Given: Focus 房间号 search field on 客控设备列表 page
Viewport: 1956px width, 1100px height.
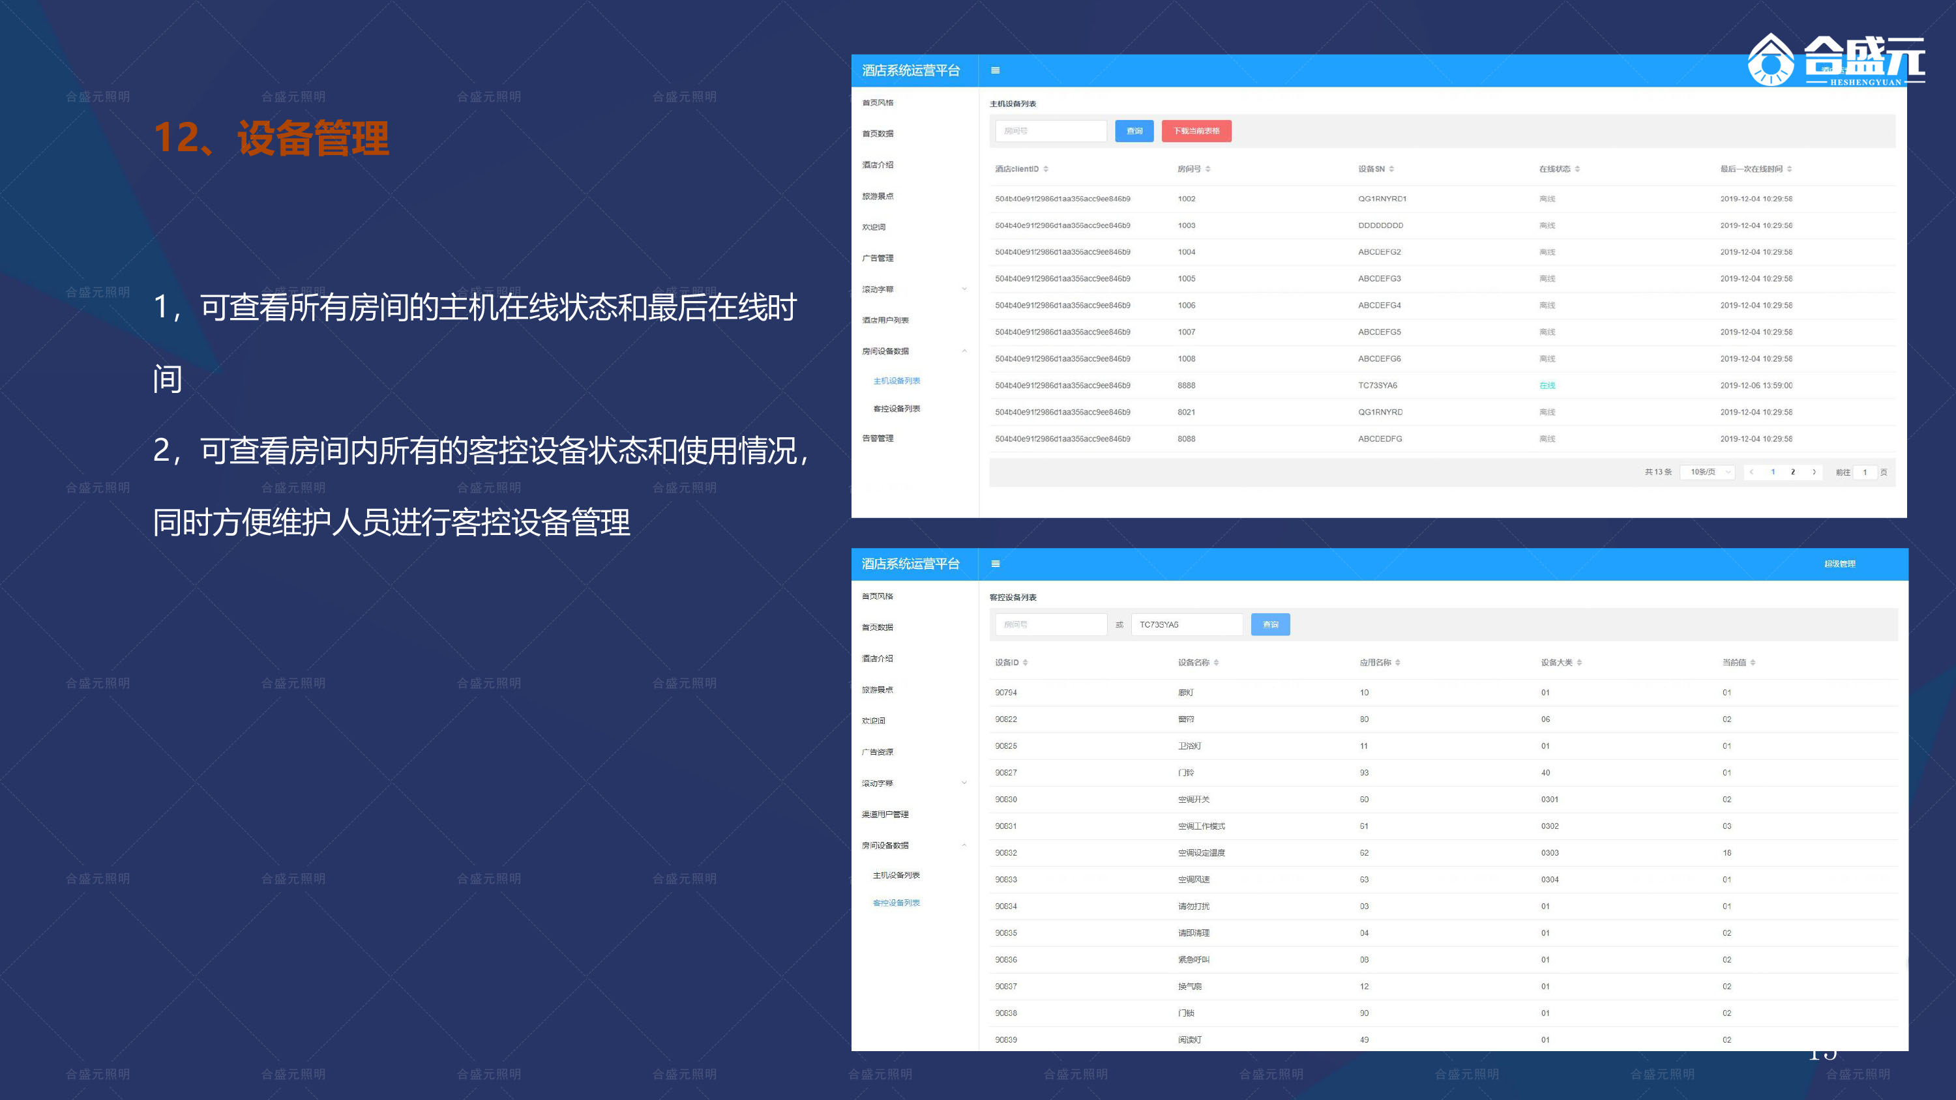Looking at the screenshot, I should point(1051,625).
